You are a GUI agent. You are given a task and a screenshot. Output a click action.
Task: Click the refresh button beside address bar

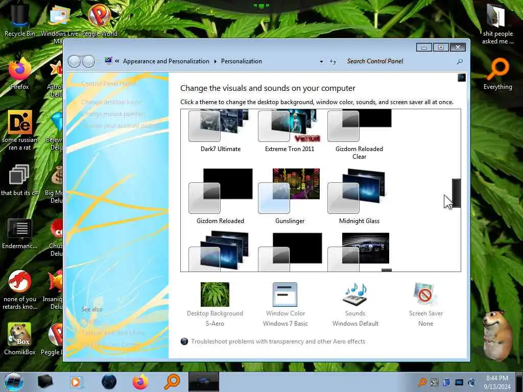click(x=333, y=61)
